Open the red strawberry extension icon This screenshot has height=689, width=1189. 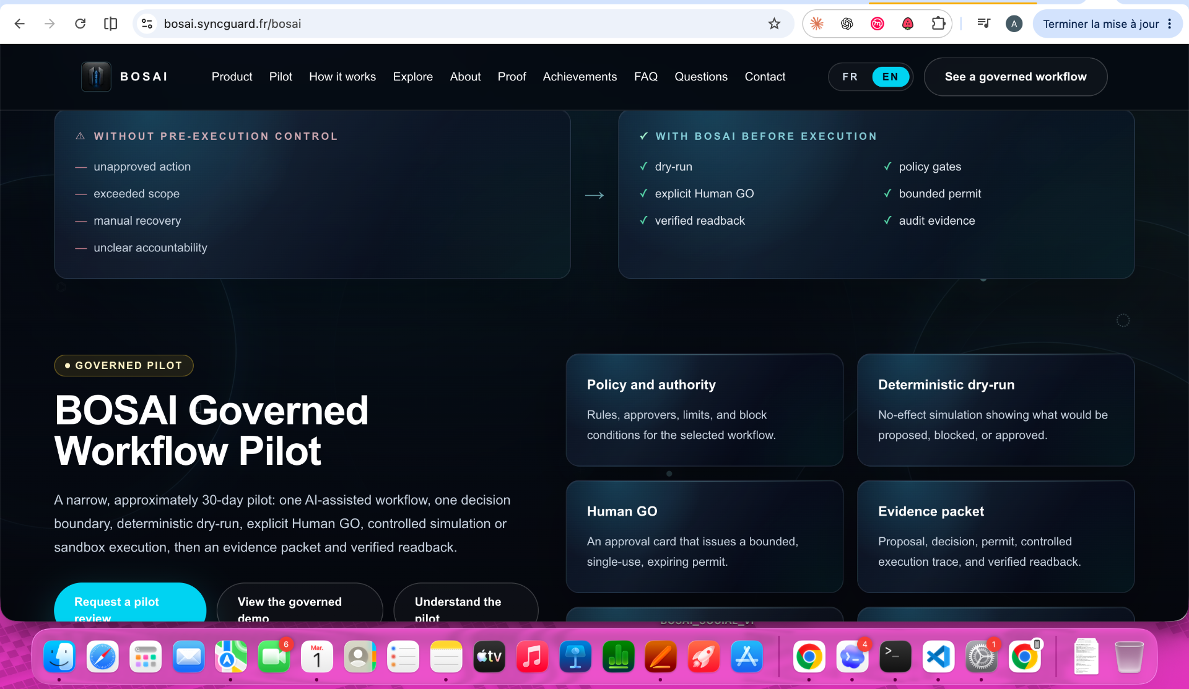tap(907, 24)
